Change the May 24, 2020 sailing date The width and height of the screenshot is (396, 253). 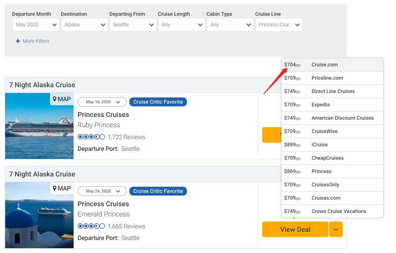(x=102, y=191)
